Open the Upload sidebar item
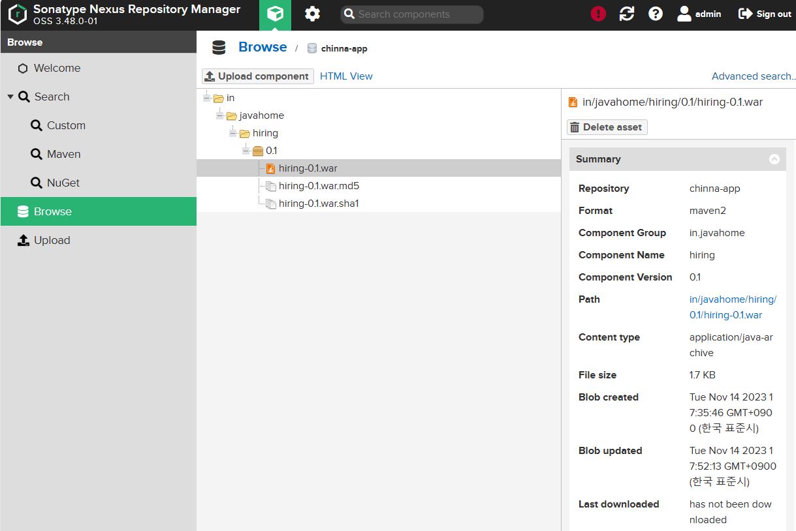This screenshot has width=796, height=531. 99,240
